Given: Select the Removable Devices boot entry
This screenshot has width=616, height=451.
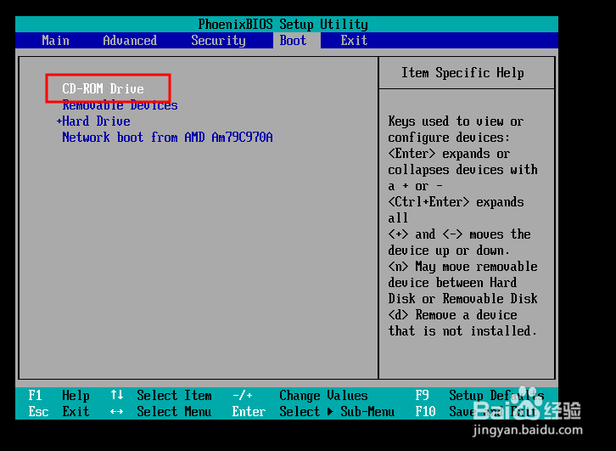Looking at the screenshot, I should point(120,105).
